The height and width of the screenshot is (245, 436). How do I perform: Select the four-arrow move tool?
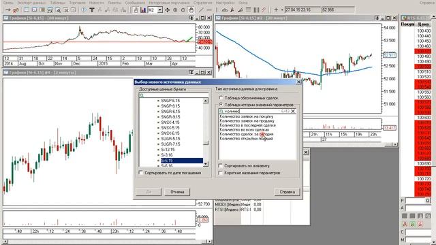pos(168,10)
